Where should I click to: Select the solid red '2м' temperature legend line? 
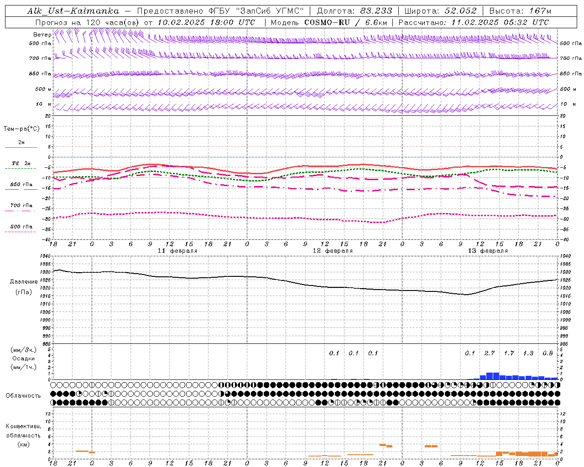pos(21,147)
